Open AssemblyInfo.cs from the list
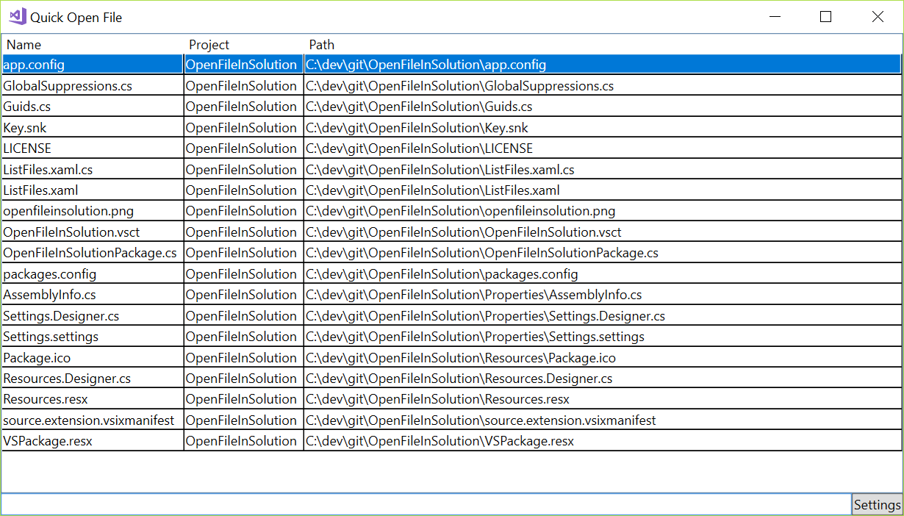Image resolution: width=904 pixels, height=516 pixels. click(x=88, y=295)
